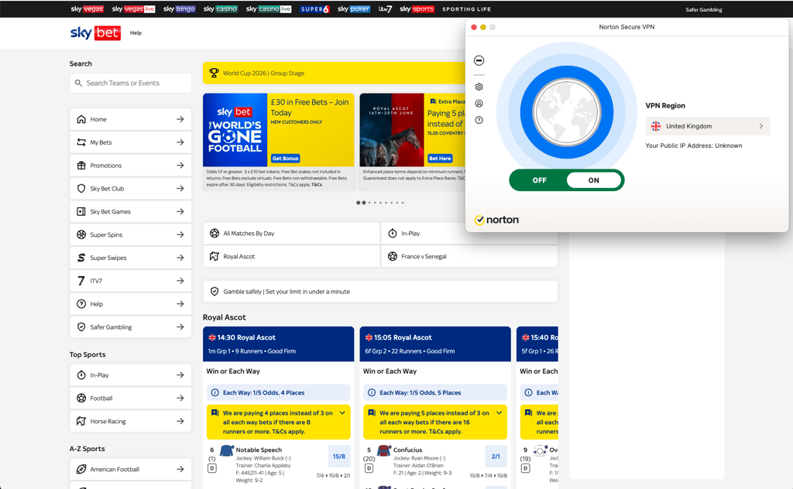Image resolution: width=793 pixels, height=489 pixels.
Task: Open Norton VPN help question mark icon
Action: (479, 120)
